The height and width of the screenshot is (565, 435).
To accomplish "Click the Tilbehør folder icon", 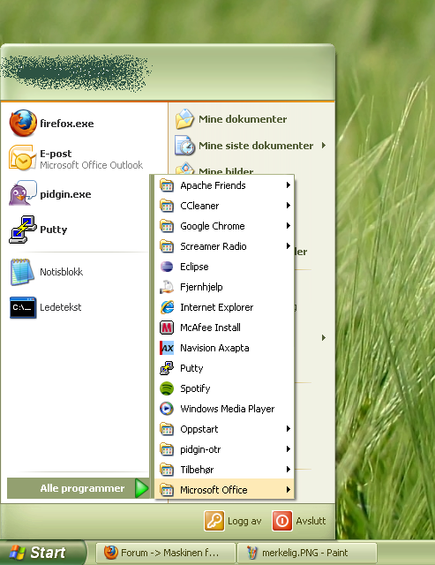I will [x=167, y=470].
